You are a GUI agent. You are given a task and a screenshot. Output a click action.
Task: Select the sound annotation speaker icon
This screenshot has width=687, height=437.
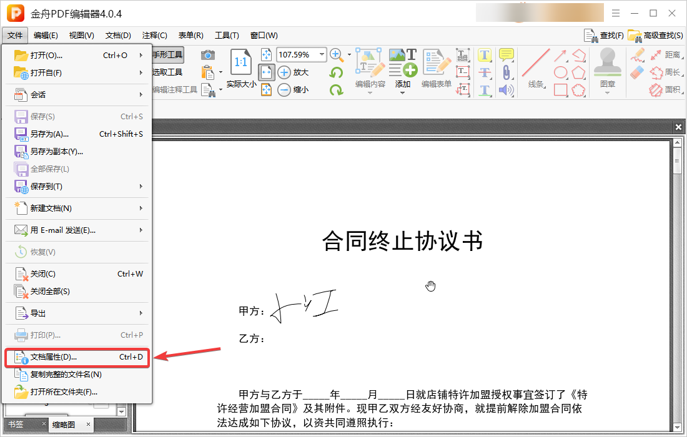pos(506,90)
